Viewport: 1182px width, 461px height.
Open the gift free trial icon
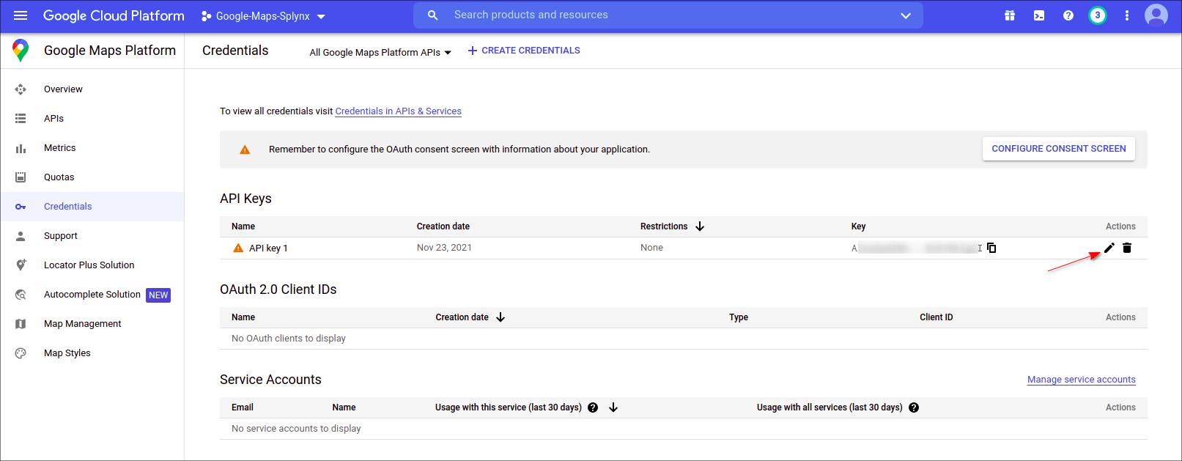pos(1010,15)
